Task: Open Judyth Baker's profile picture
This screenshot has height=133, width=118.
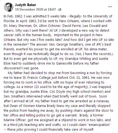Action: point(8,7)
